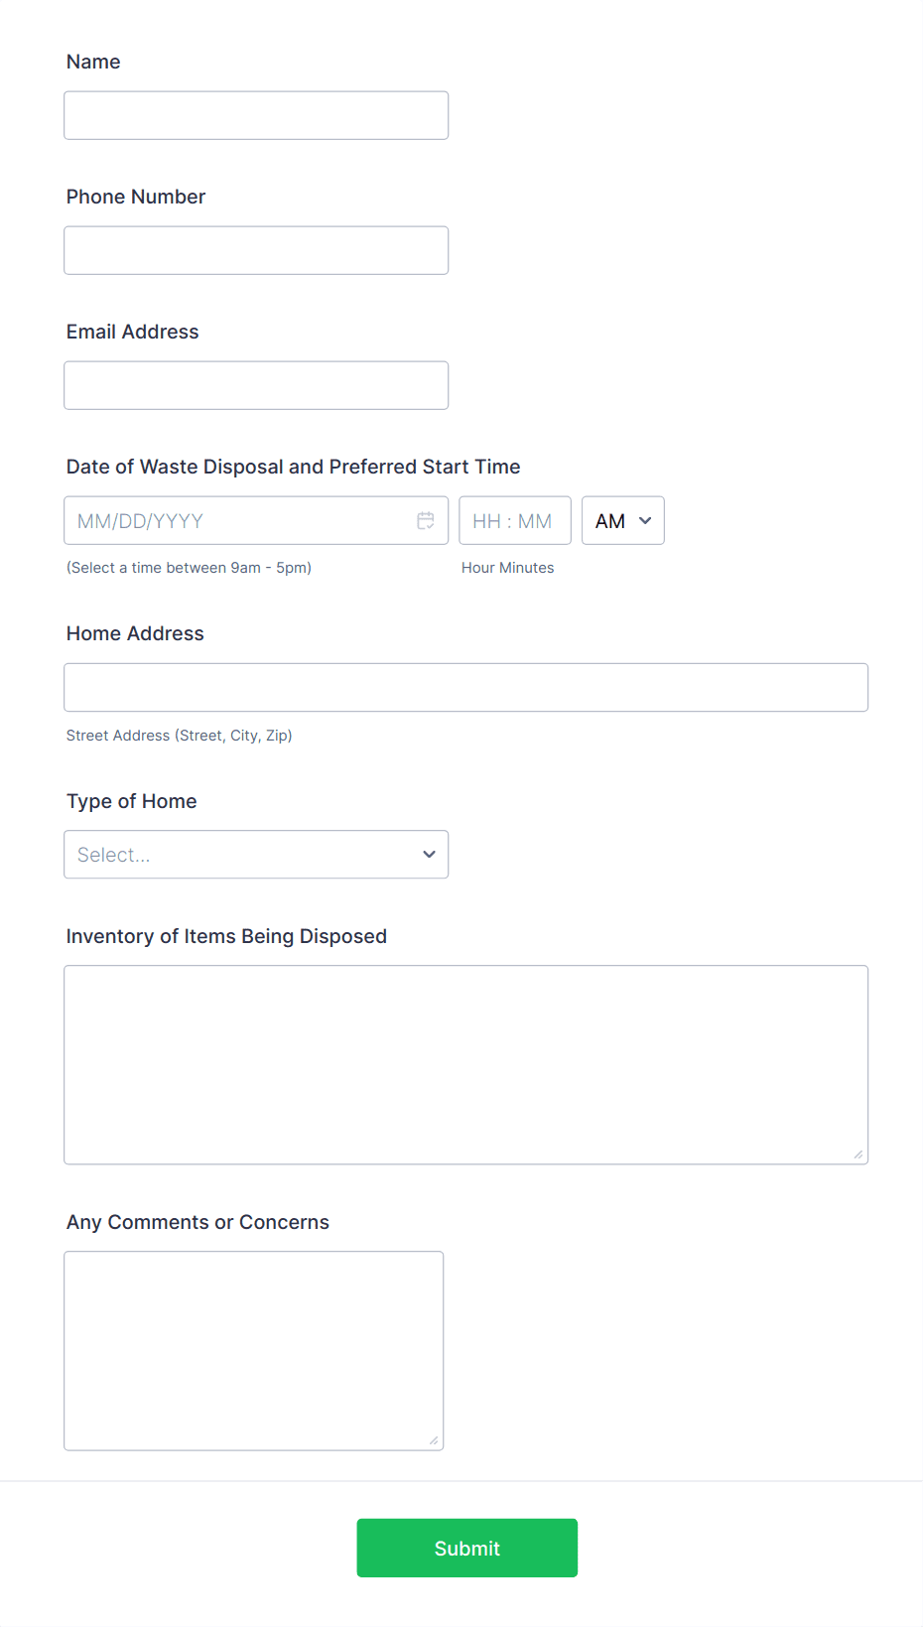Focus the Email Address field
Image resolution: width=923 pixels, height=1627 pixels.
point(256,385)
